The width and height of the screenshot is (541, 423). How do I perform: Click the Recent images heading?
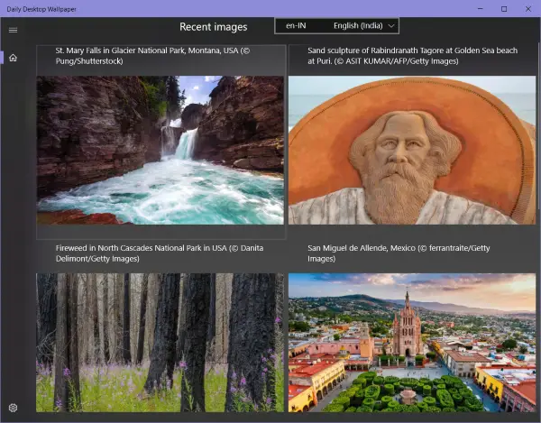point(213,27)
